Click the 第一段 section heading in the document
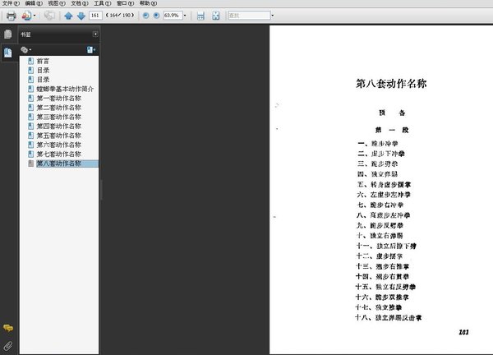Viewport: 493px width, 355px height. click(x=392, y=130)
